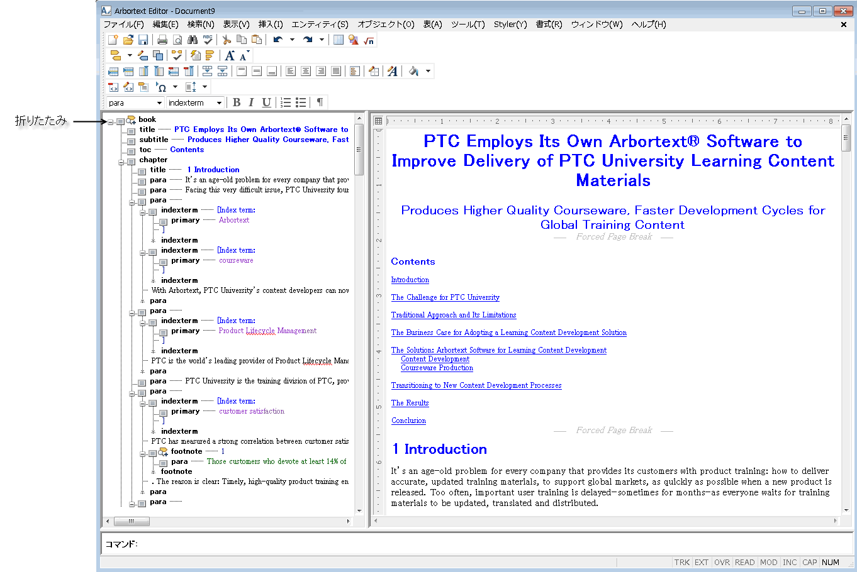
Task: Click the Omega special character icon
Action: (161, 87)
